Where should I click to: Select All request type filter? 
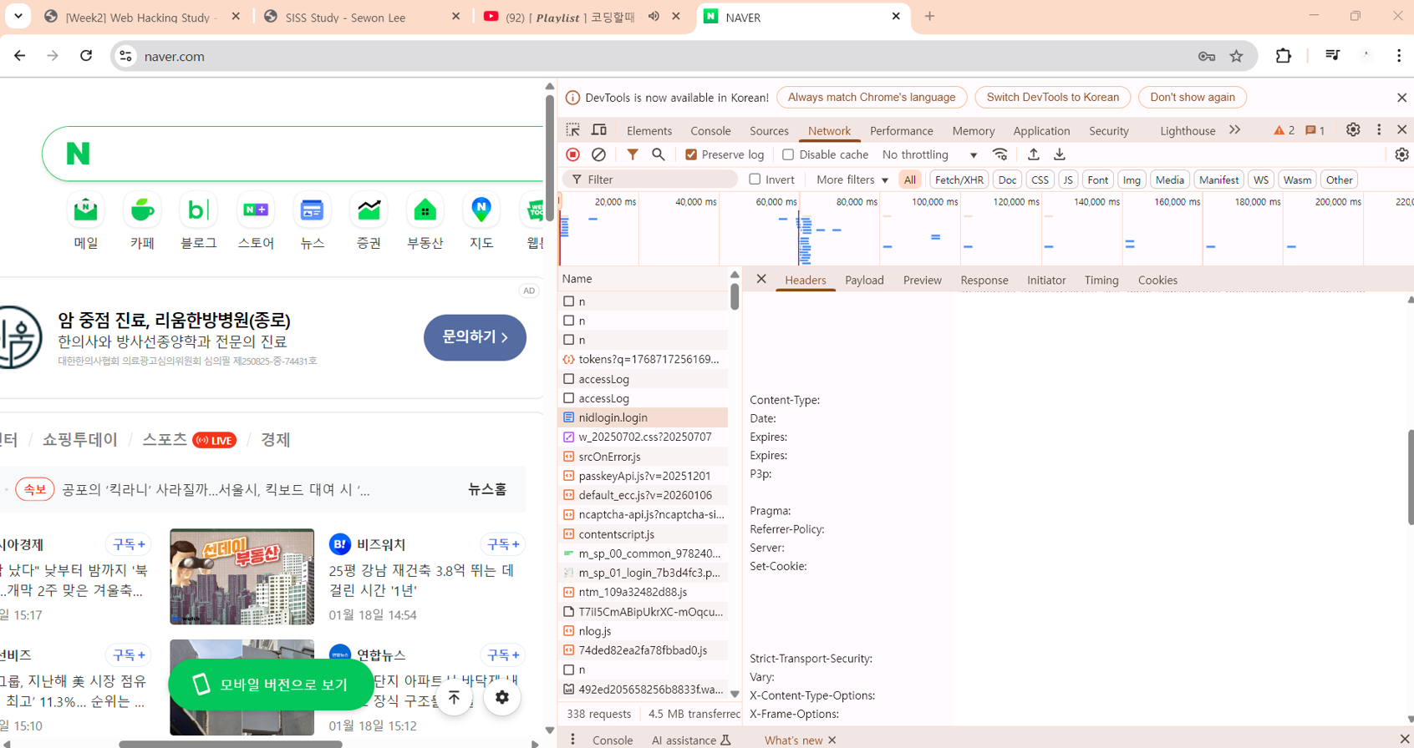tap(910, 179)
